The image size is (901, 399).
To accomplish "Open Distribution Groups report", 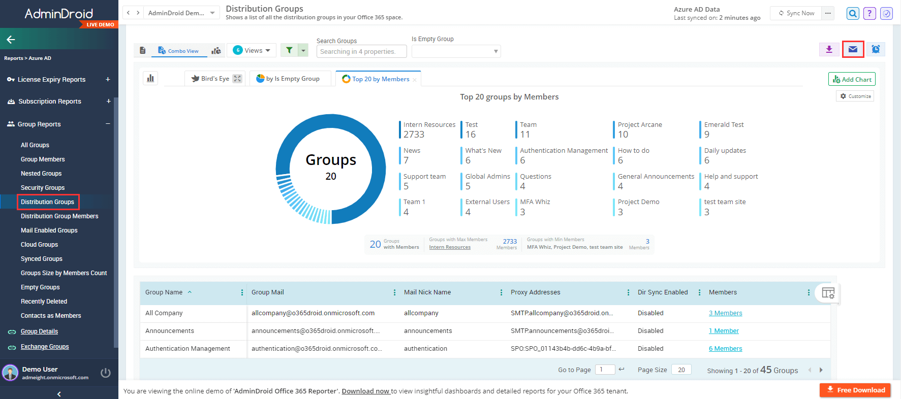I will 48,202.
